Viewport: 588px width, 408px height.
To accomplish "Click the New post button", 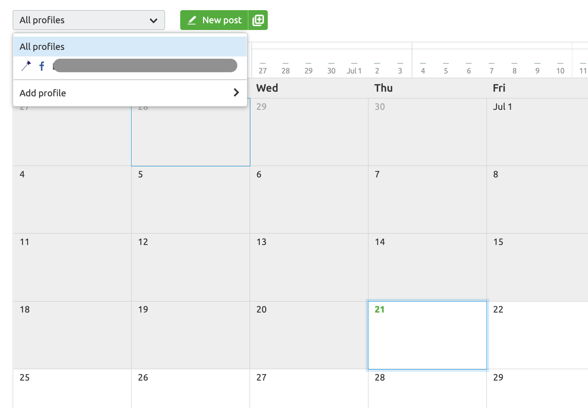I will click(214, 20).
